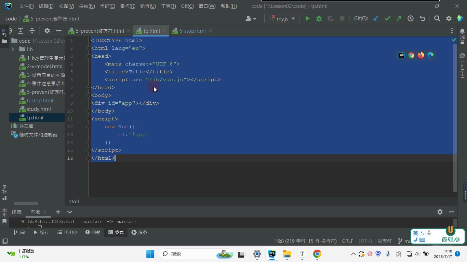The image size is (467, 262).
Task: Open Chrome from the Windows taskbar
Action: click(x=317, y=254)
